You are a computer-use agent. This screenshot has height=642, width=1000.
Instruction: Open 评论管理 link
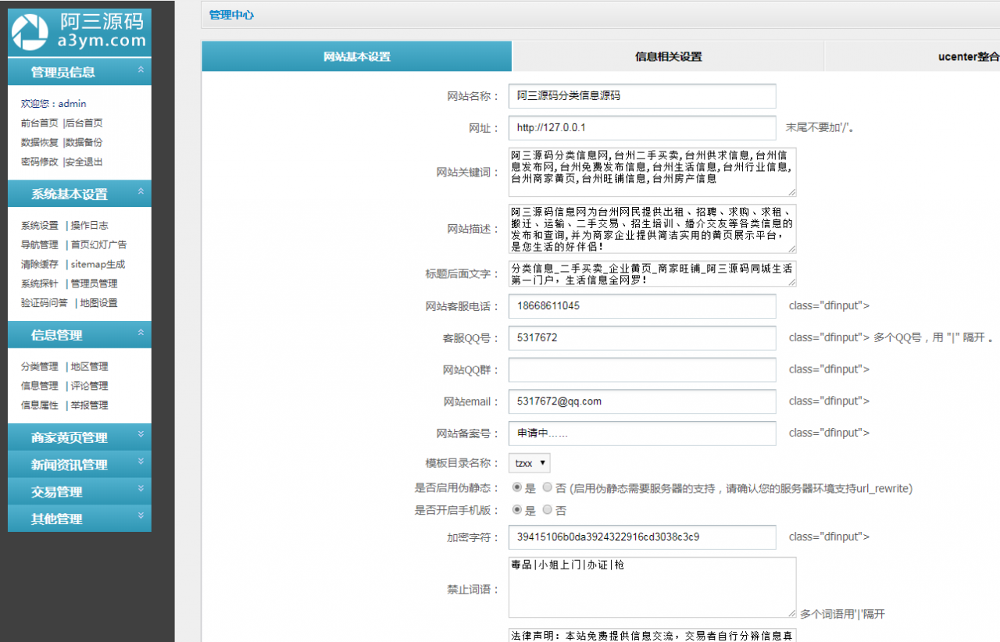[x=90, y=386]
